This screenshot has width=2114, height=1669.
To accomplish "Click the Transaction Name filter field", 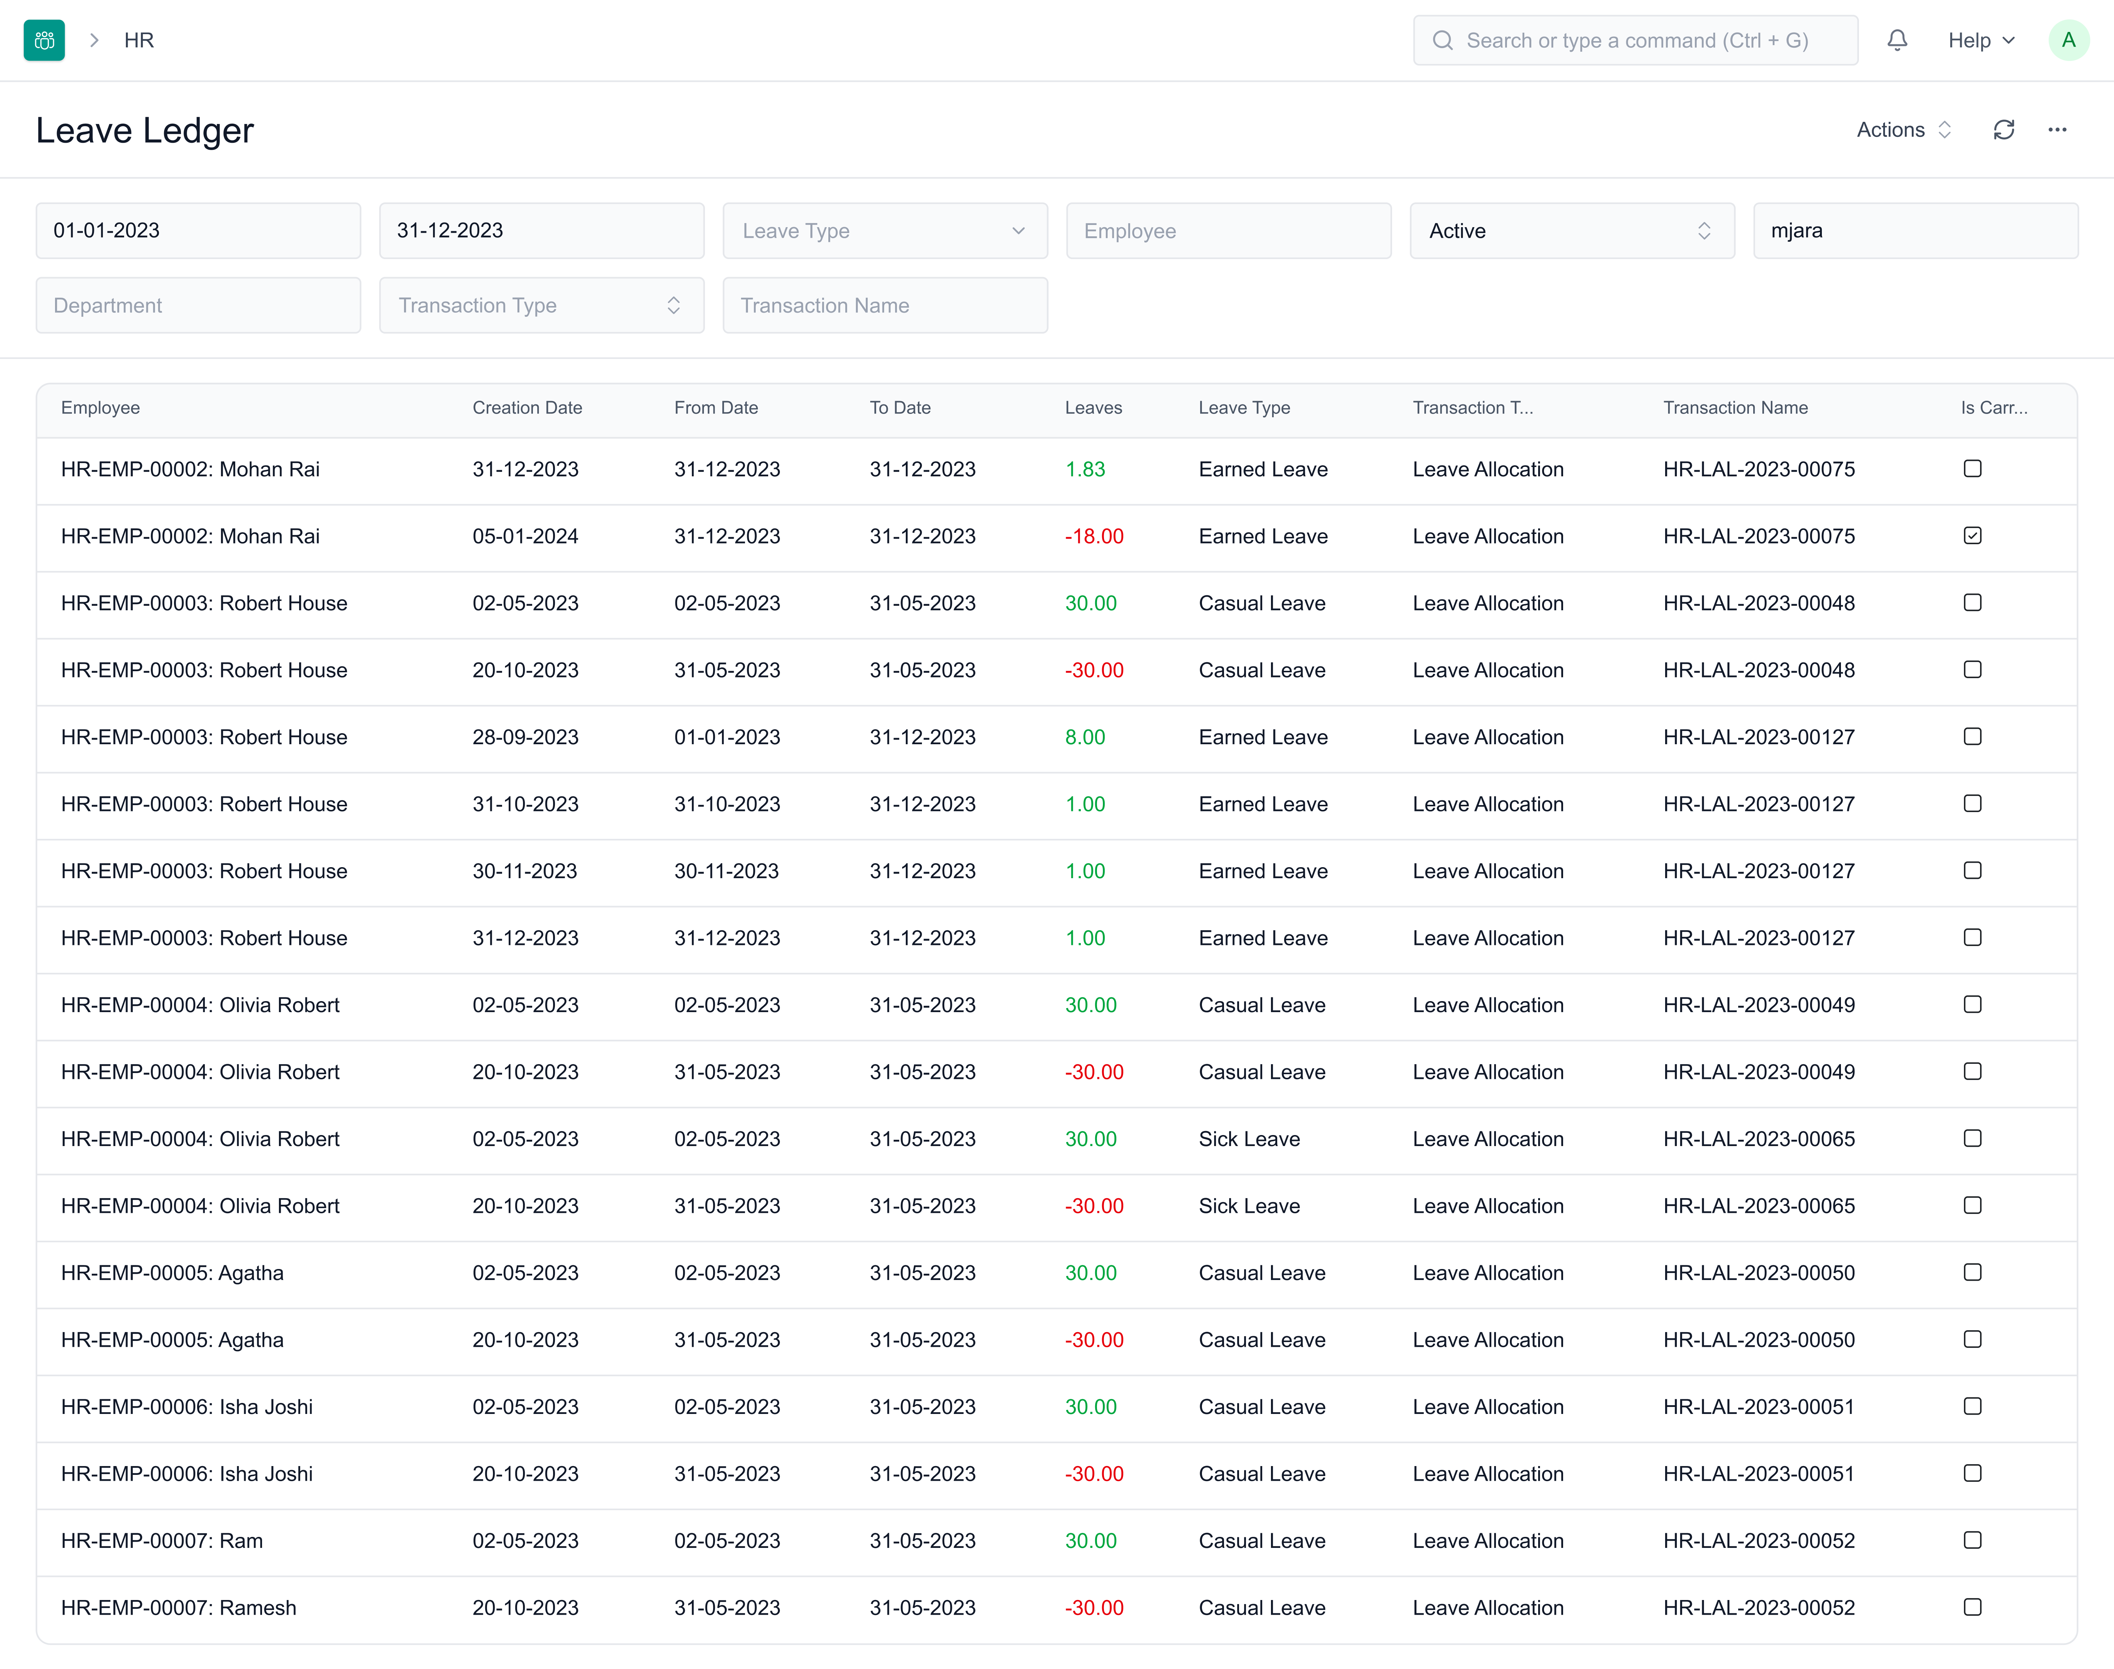I will (x=885, y=305).
